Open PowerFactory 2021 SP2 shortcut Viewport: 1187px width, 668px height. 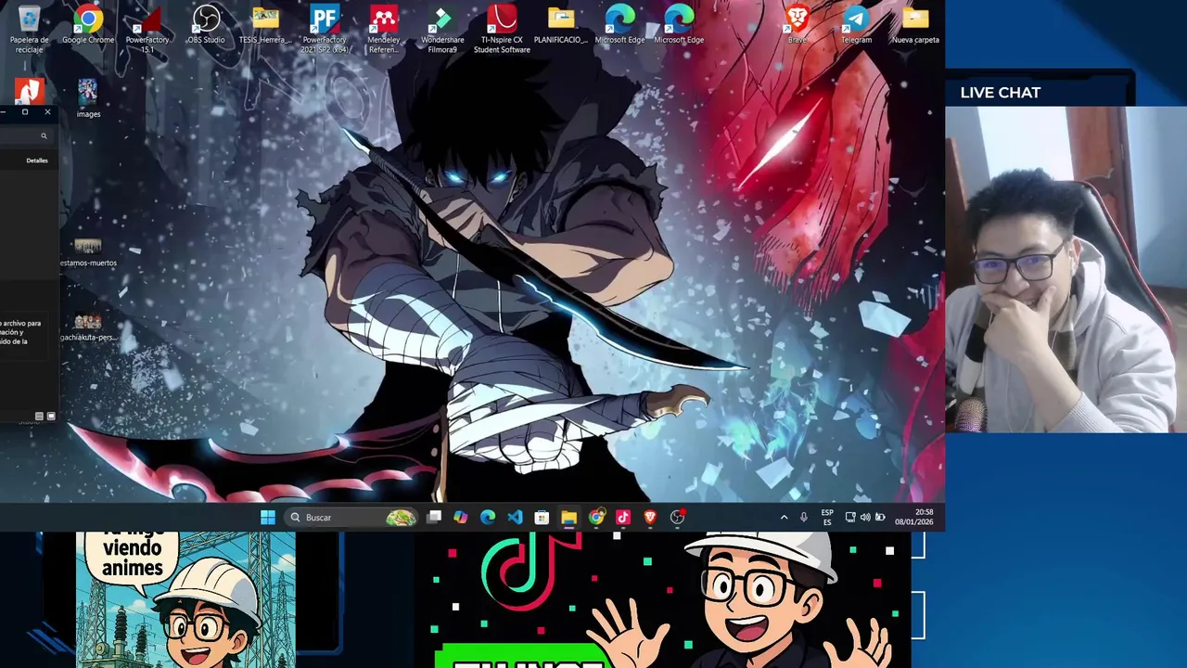coord(325,28)
